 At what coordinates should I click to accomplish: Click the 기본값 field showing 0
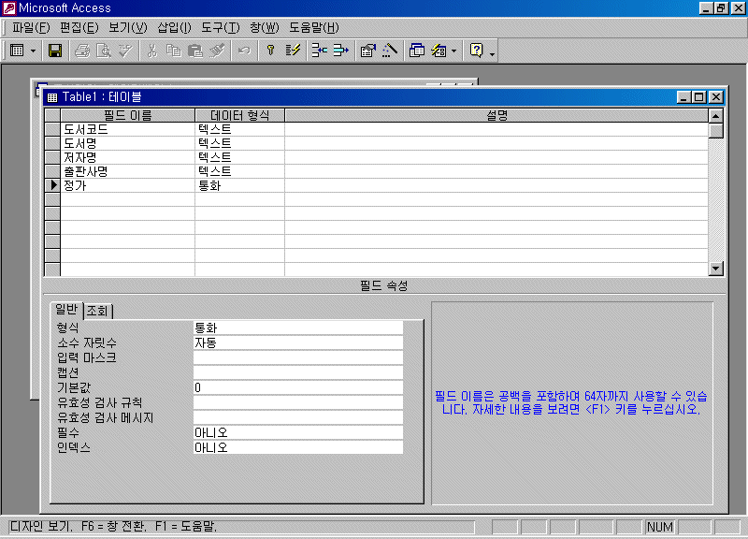pyautogui.click(x=298, y=387)
